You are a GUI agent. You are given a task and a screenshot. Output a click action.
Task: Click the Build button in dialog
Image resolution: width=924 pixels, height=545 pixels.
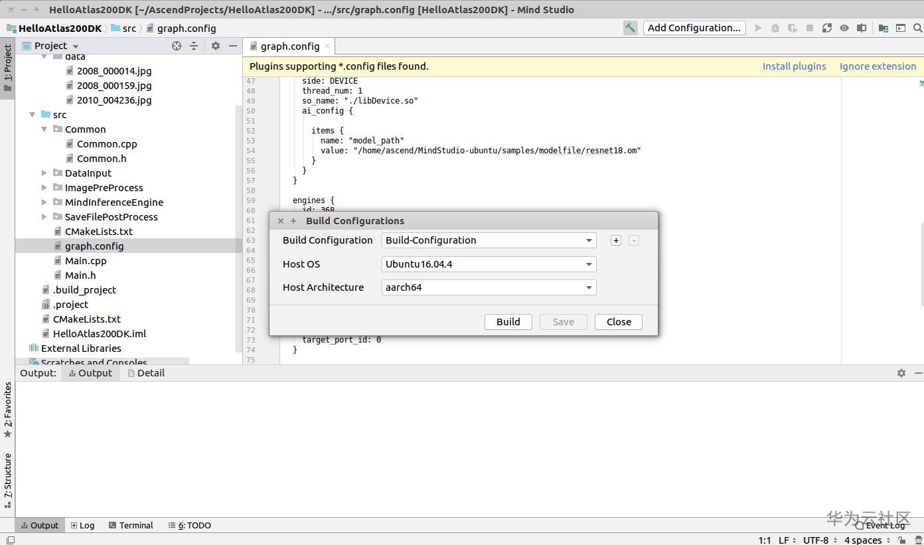point(508,322)
